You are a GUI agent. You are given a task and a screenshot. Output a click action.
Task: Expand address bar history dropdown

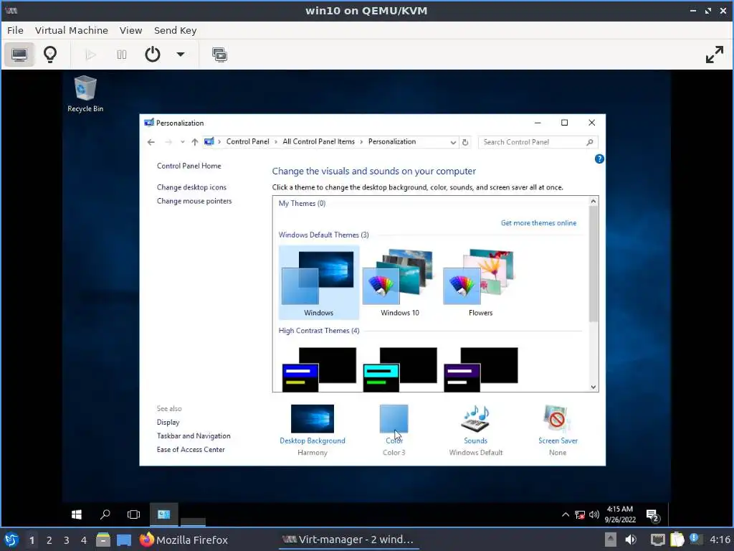453,142
